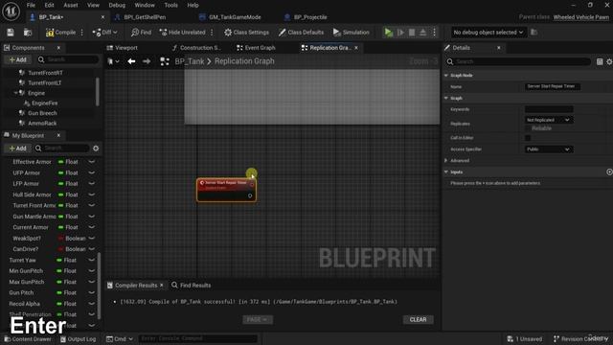The width and height of the screenshot is (613, 345).
Task: Open the Diff dropdown
Action: point(104,33)
